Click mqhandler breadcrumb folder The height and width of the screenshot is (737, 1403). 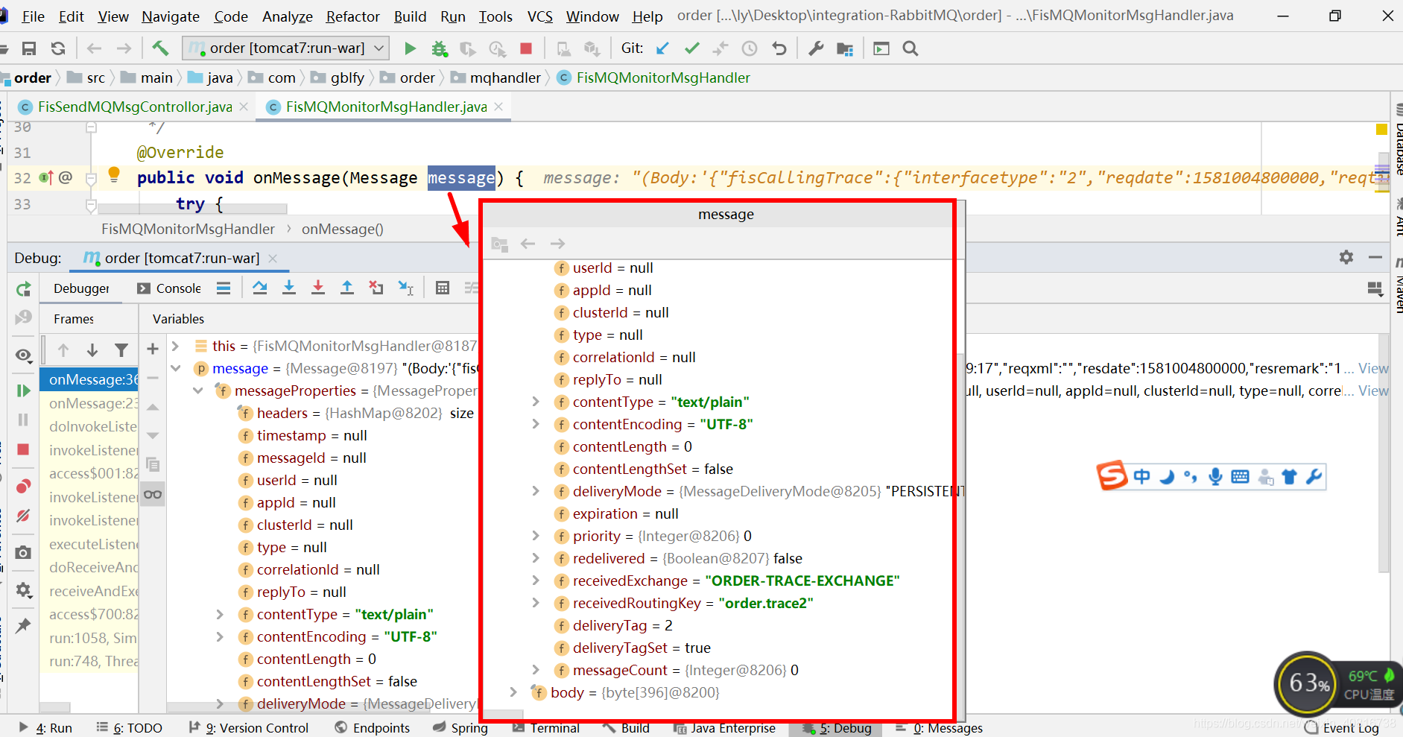(496, 78)
